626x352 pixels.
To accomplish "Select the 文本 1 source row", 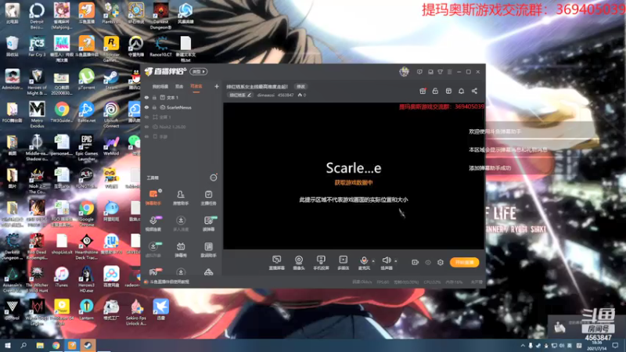I will coord(182,97).
